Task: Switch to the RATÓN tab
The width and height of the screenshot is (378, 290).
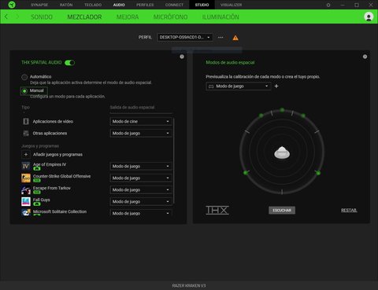Action: click(66, 5)
